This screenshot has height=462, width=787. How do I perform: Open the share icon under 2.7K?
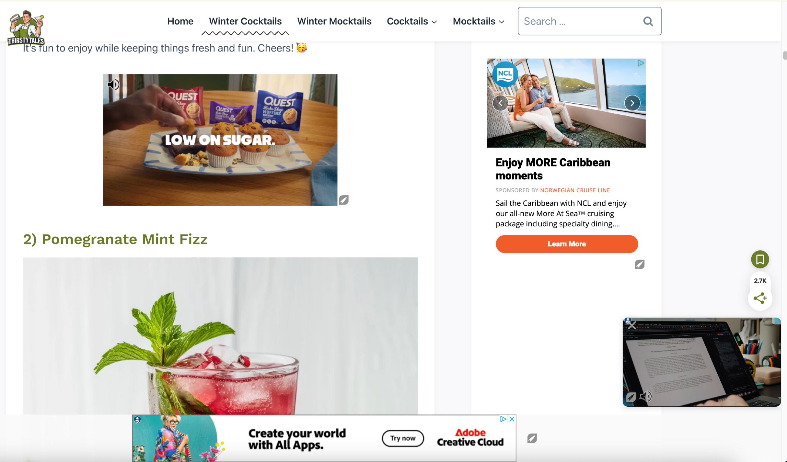(760, 298)
